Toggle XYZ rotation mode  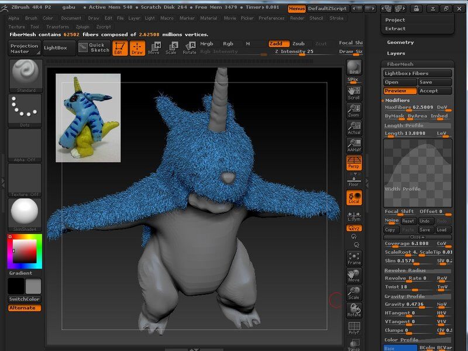(x=354, y=228)
